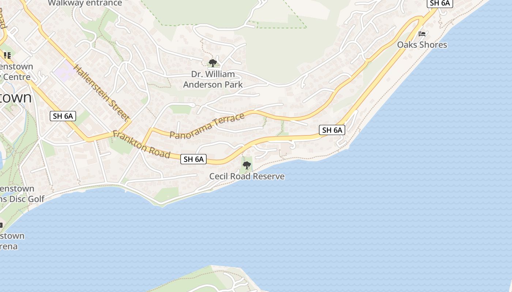The image size is (512, 292).
Task: Select the Frankton Road street label
Action: pyautogui.click(x=142, y=145)
